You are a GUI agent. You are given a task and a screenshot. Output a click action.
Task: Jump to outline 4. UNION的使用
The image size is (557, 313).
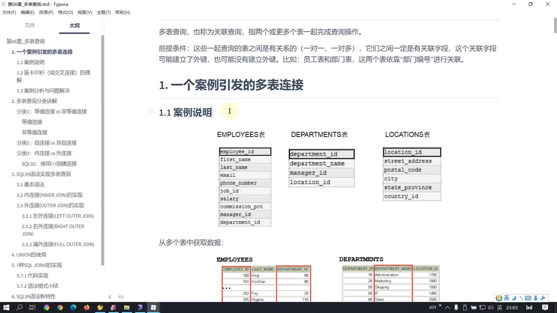point(29,254)
